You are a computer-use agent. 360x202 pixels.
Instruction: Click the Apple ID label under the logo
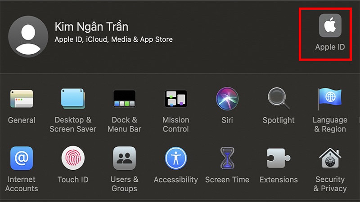(x=330, y=47)
